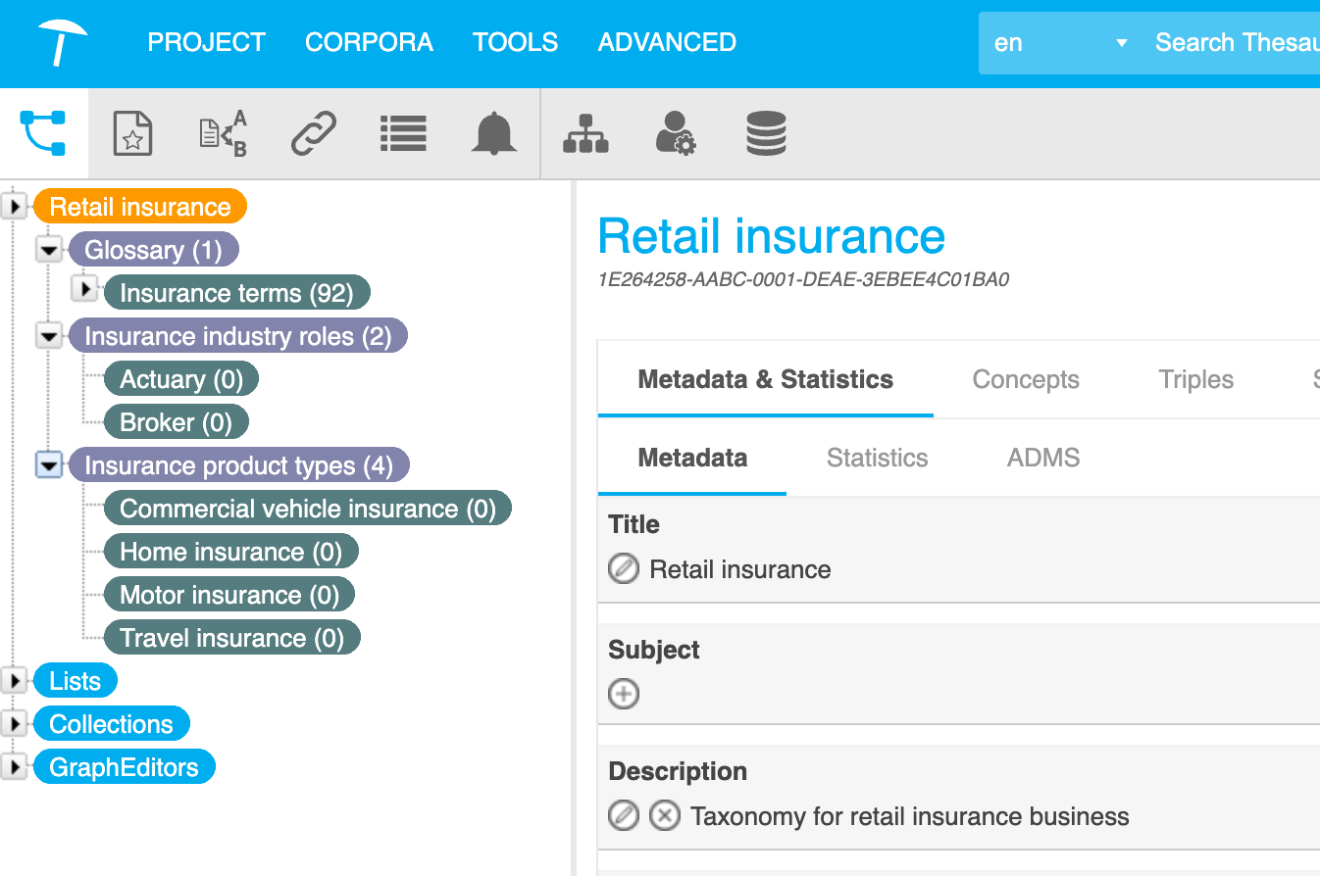Add a Subject with plus icon
The image size is (1320, 876).
pos(624,694)
